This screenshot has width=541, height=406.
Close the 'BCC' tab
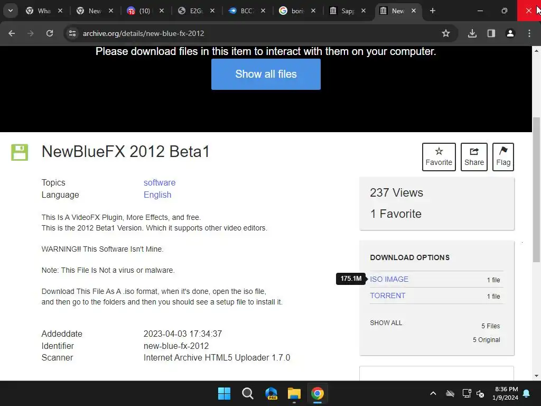pyautogui.click(x=263, y=11)
